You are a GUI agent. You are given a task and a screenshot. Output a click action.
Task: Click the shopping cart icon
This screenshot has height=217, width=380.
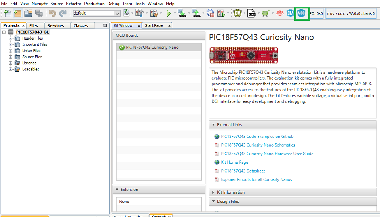[x=265, y=13]
